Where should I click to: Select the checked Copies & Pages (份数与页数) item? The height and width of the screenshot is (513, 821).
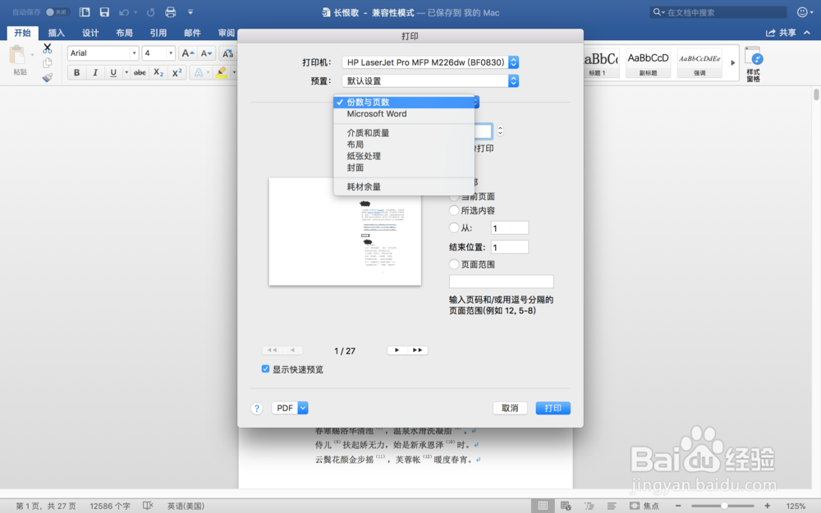(404, 102)
